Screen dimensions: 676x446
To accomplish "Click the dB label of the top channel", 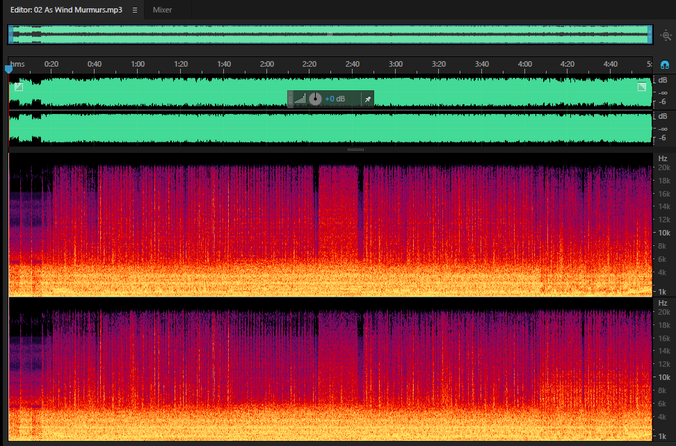I will pos(663,80).
